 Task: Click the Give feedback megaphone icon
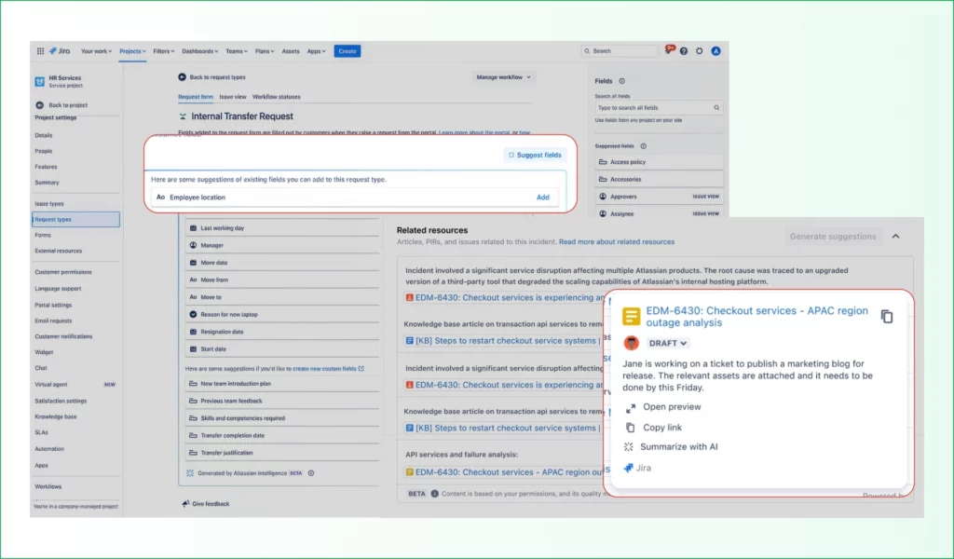point(185,504)
